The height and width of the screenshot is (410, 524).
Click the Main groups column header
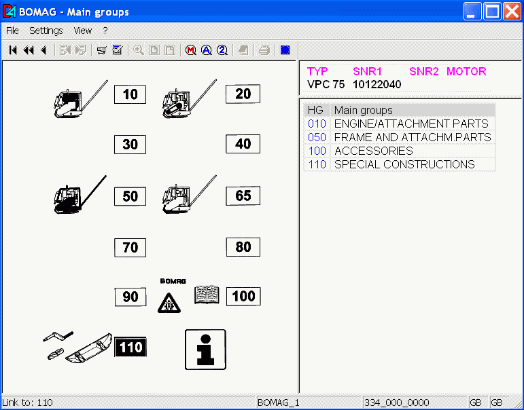[413, 110]
